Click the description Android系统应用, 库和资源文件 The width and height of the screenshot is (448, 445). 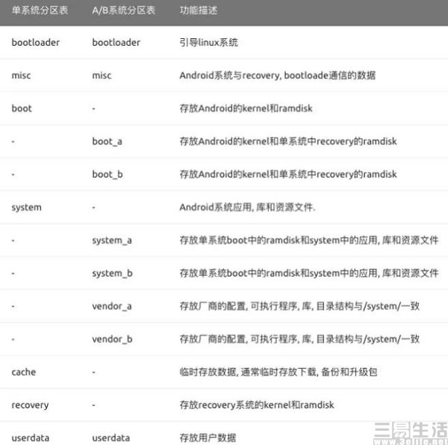tap(247, 207)
